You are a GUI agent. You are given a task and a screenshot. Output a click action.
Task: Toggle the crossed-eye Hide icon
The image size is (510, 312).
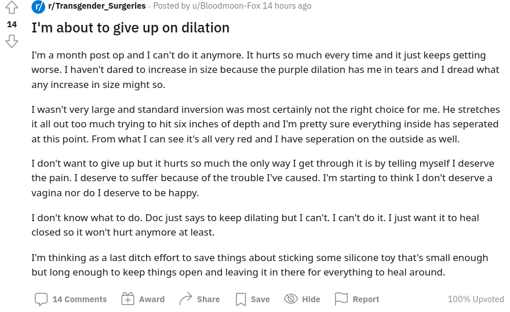(291, 299)
